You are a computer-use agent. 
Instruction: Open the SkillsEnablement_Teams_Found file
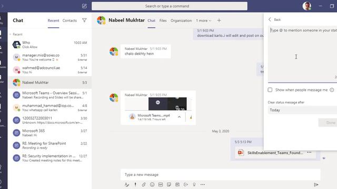coord(275,153)
